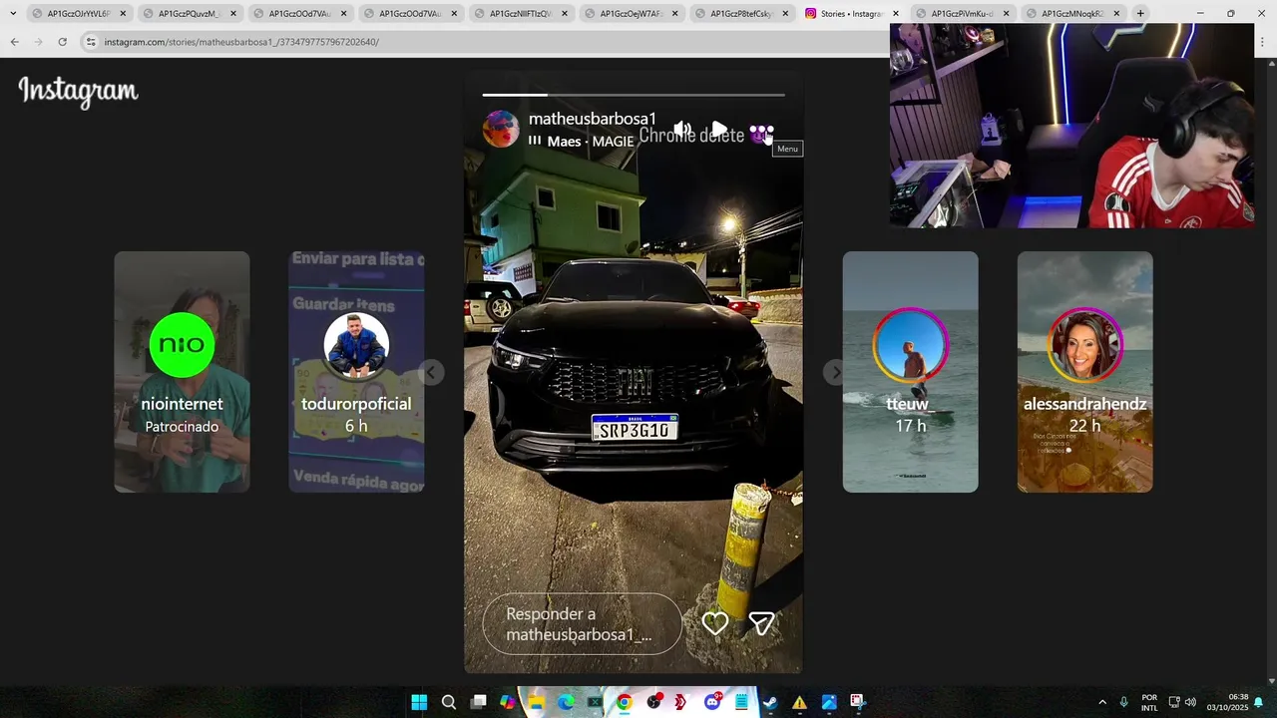Click tteuw_ profile picture ring

[x=910, y=345]
